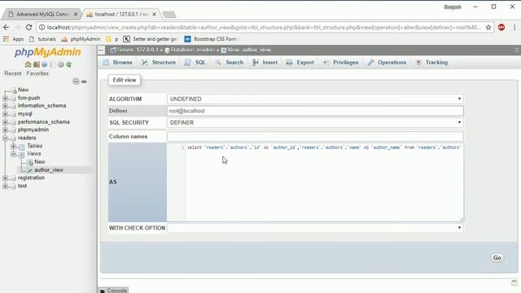This screenshot has width=521, height=293.
Task: Go back with browser back arrow
Action: pos(6,27)
